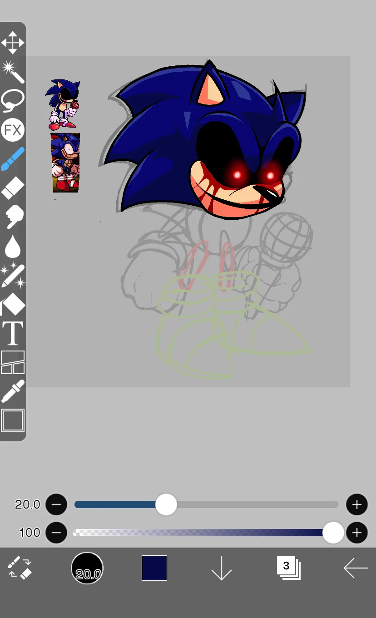
Task: Select the Eyedropper tool
Action: click(x=13, y=391)
